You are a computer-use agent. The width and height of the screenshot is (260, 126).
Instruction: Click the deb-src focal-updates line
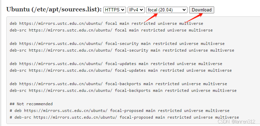[121, 70]
